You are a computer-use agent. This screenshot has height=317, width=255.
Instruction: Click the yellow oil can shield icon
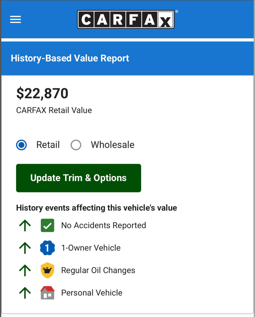[47, 270]
